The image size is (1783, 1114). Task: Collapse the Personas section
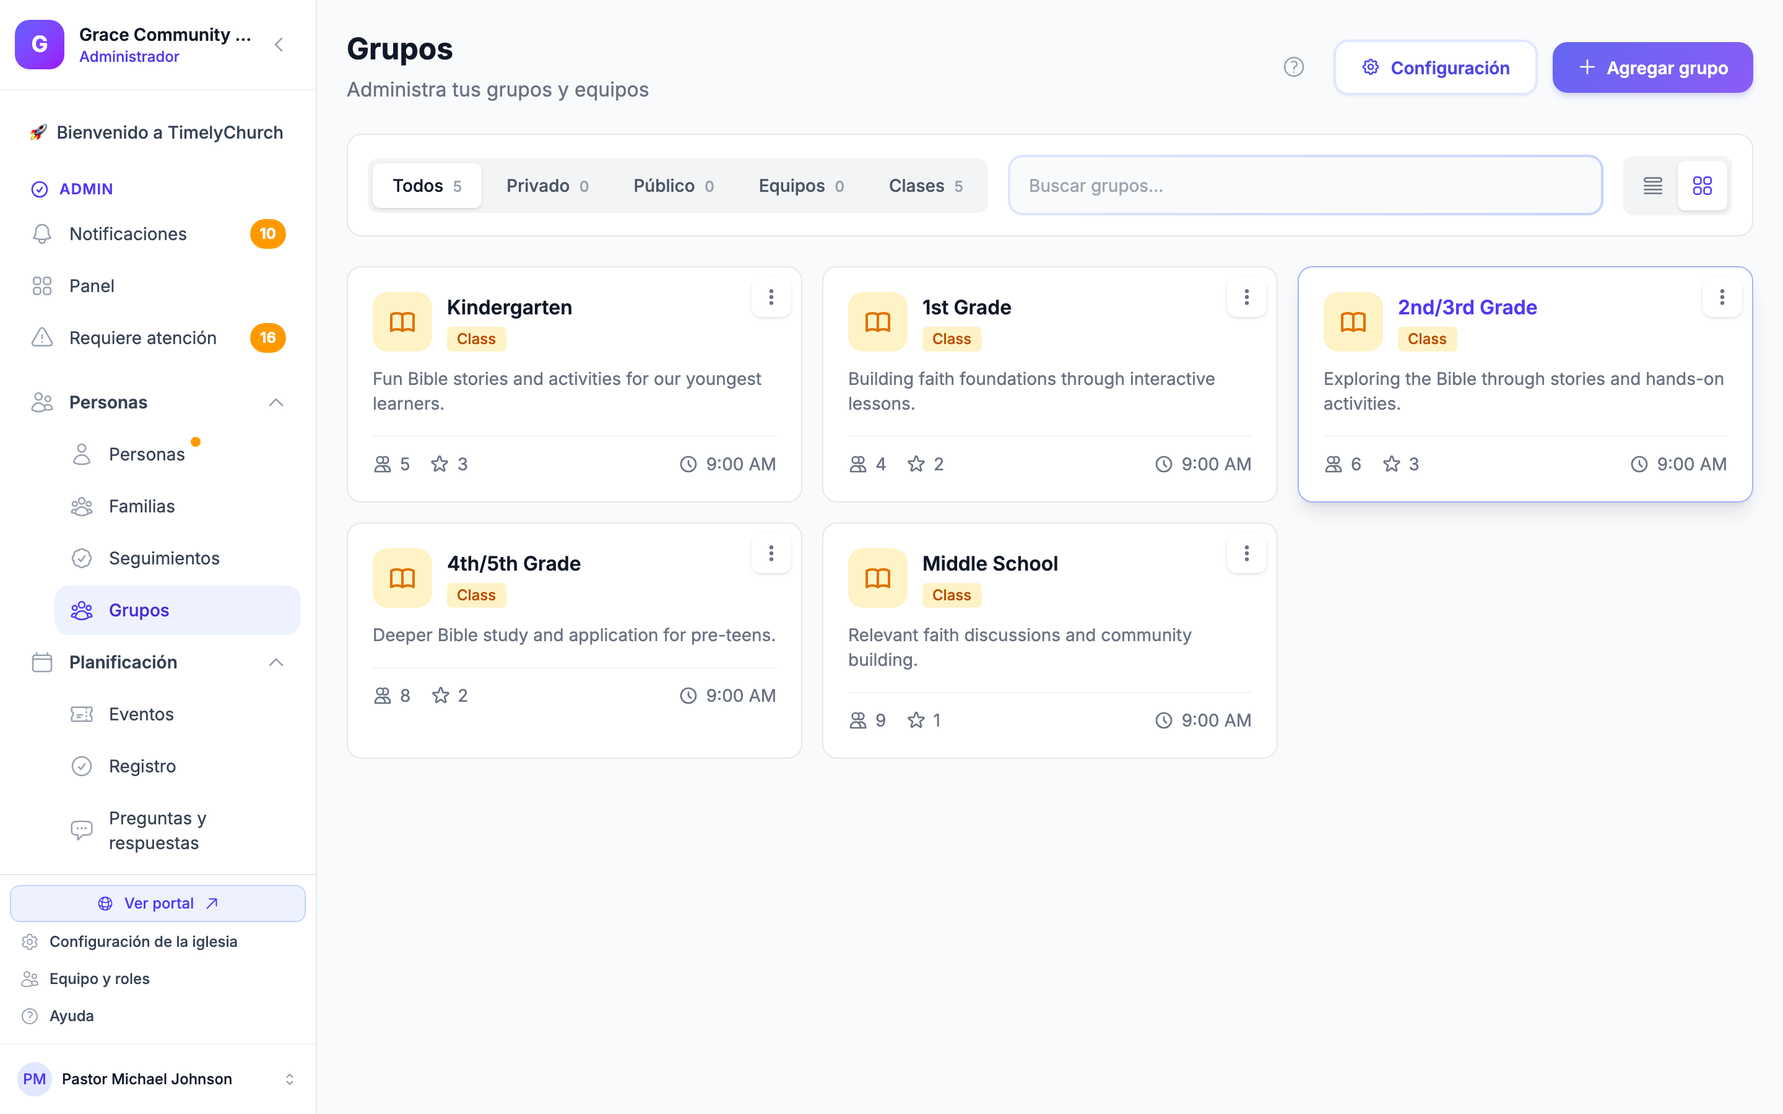coord(275,402)
